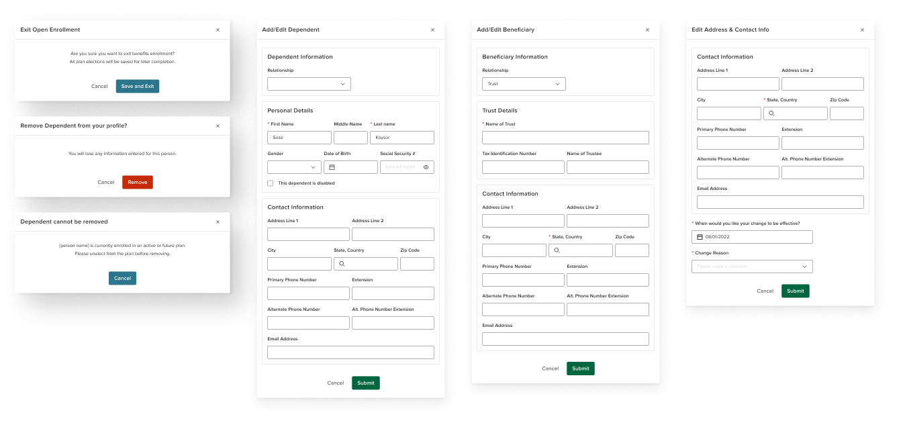This screenshot has width=907, height=437.
Task: Click the eye icon in Social Security field
Action: pyautogui.click(x=426, y=167)
